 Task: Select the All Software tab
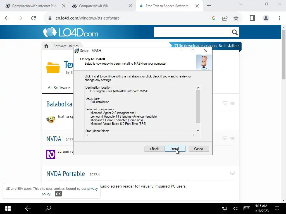point(59,88)
